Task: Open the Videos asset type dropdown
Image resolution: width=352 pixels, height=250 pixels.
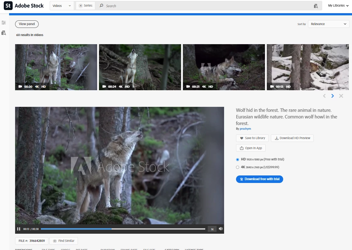Action: pyautogui.click(x=62, y=6)
